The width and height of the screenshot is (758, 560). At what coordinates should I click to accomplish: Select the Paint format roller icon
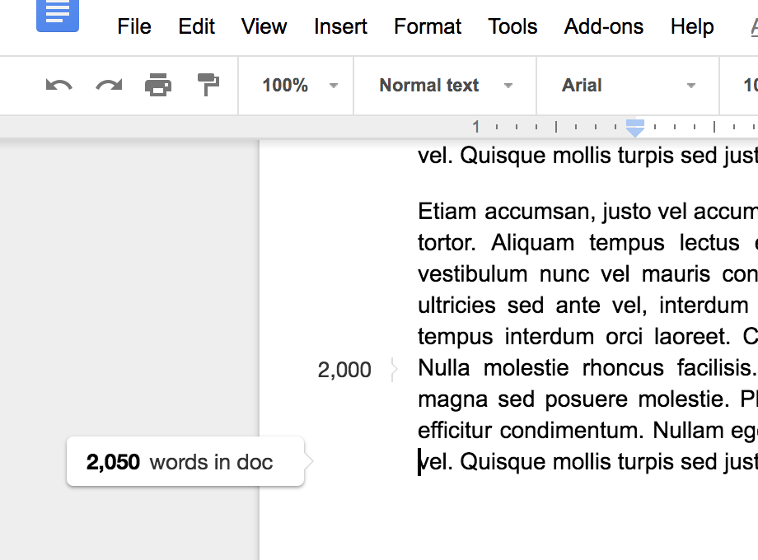pos(208,85)
